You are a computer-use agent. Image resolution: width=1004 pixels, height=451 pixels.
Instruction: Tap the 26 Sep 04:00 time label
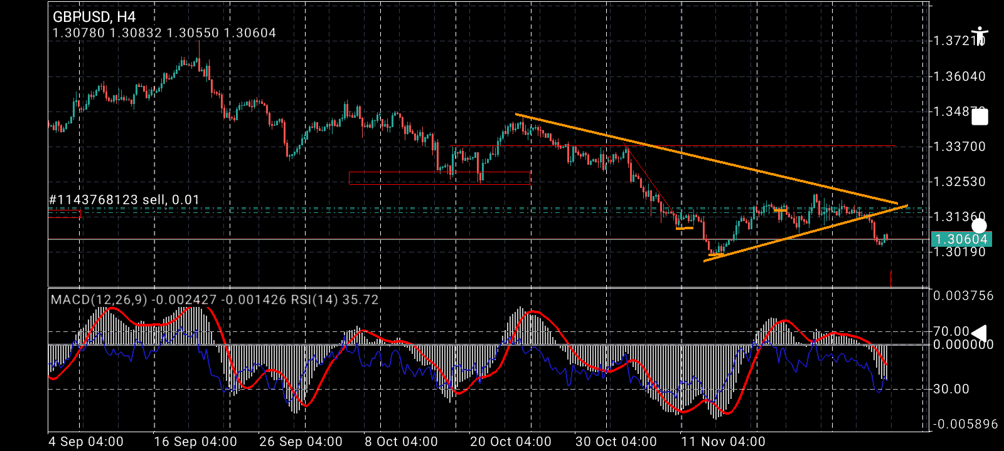tap(301, 442)
